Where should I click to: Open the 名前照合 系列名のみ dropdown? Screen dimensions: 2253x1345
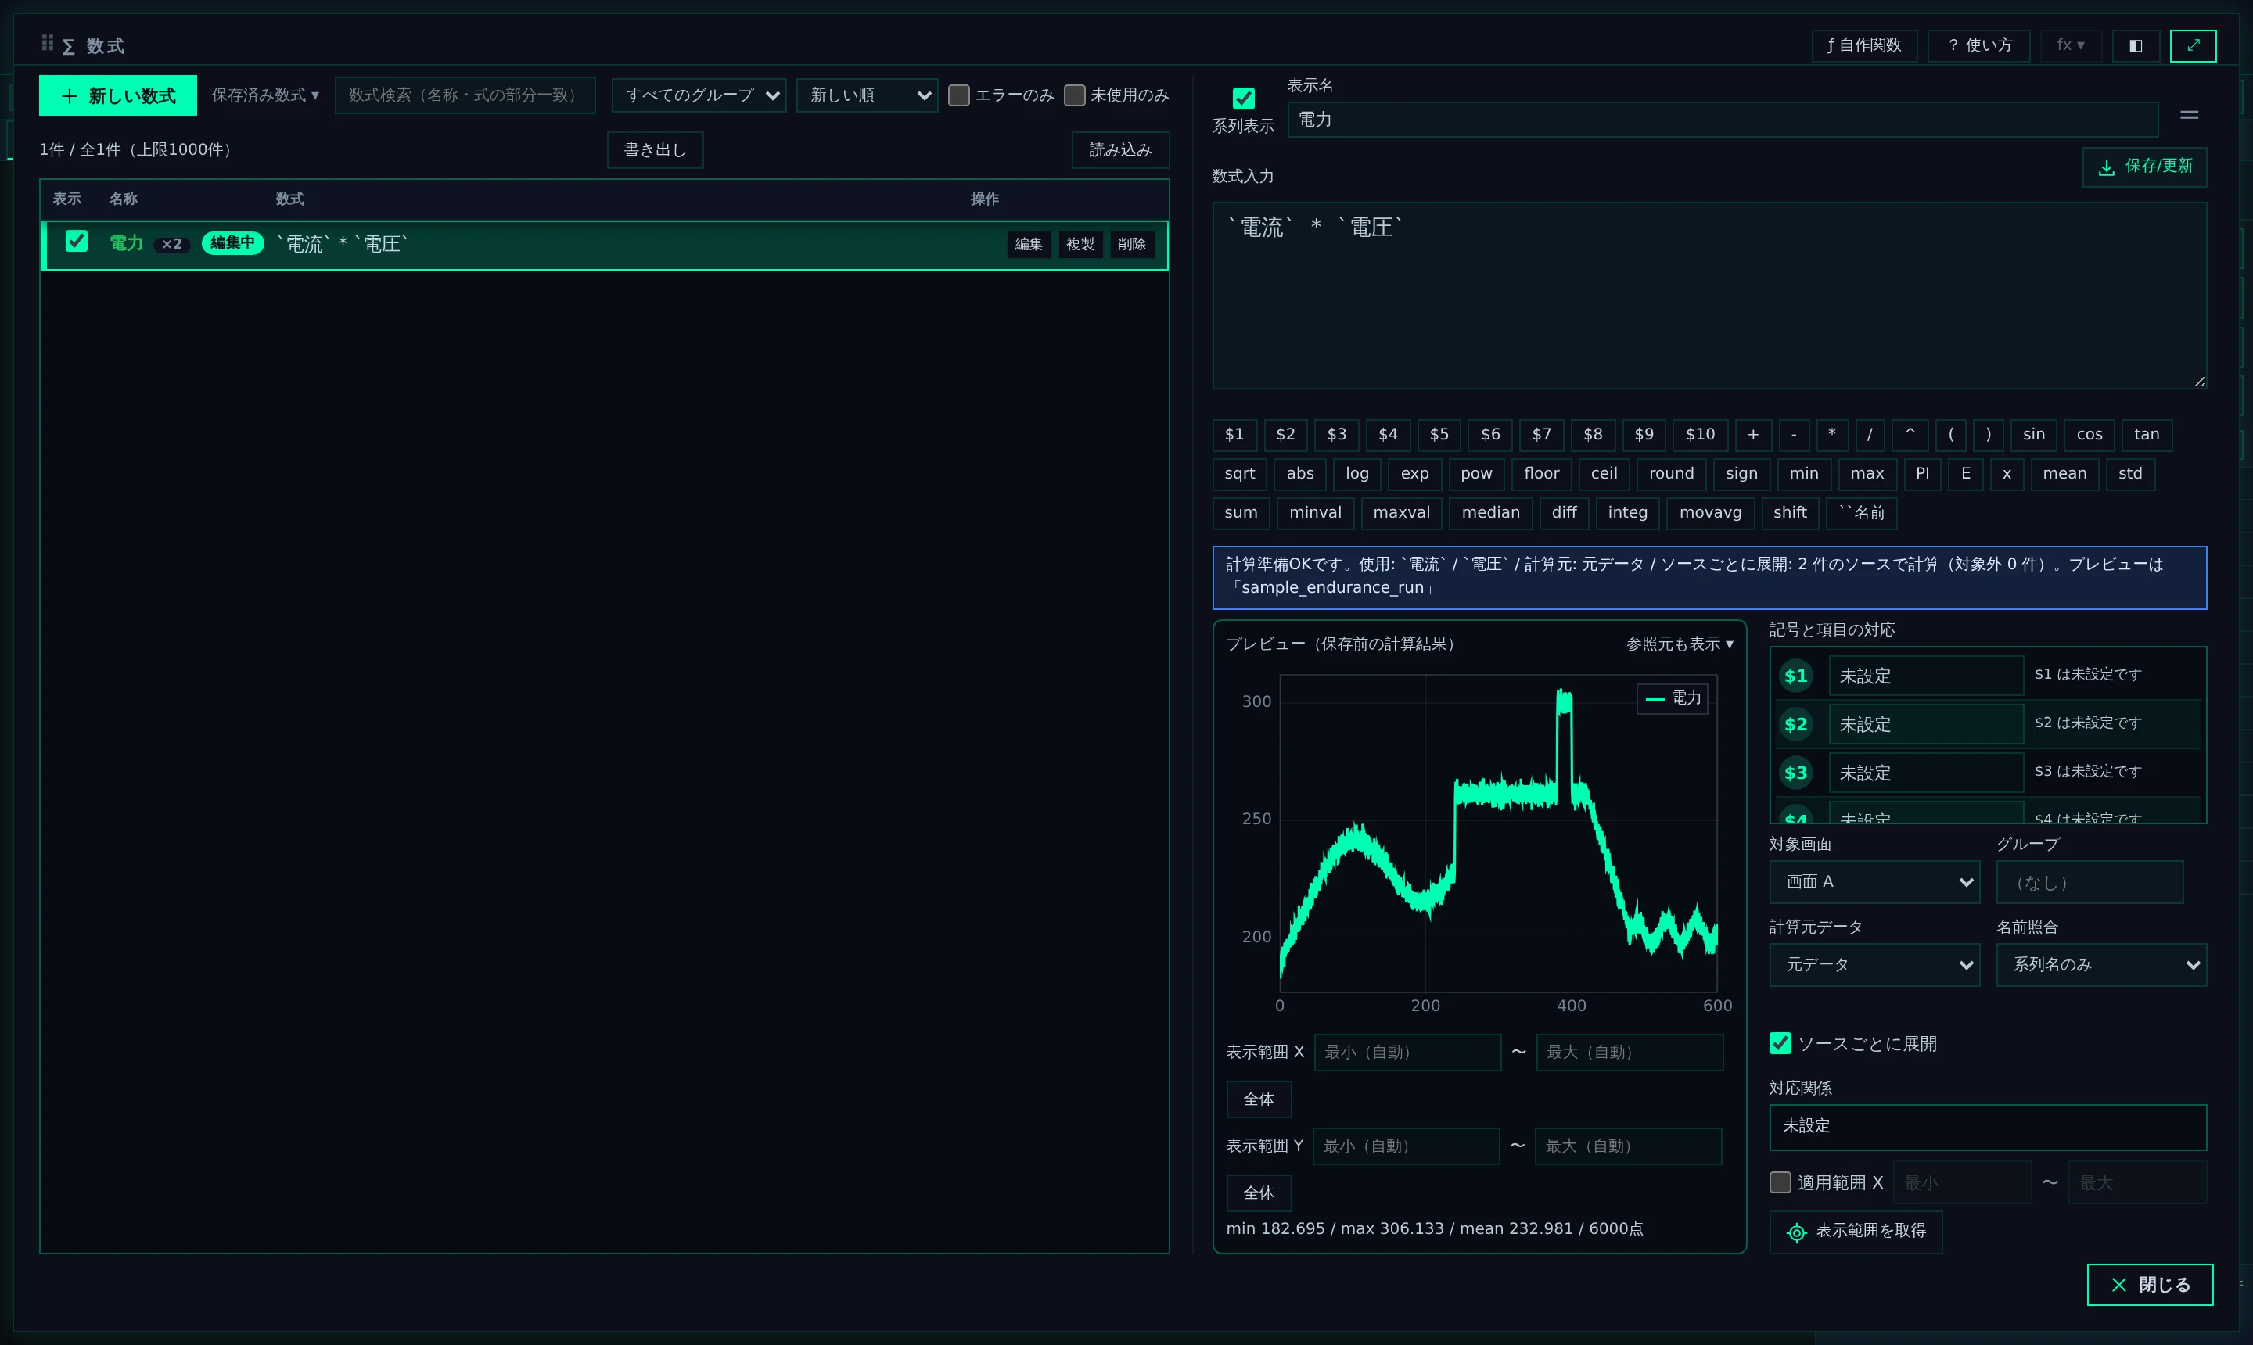pos(2100,965)
